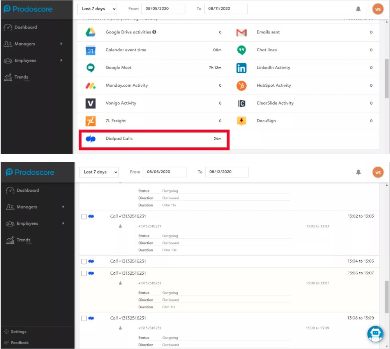The width and height of the screenshot is (390, 349).
Task: Click the Calendar event time icon
Action: pyautogui.click(x=90, y=51)
